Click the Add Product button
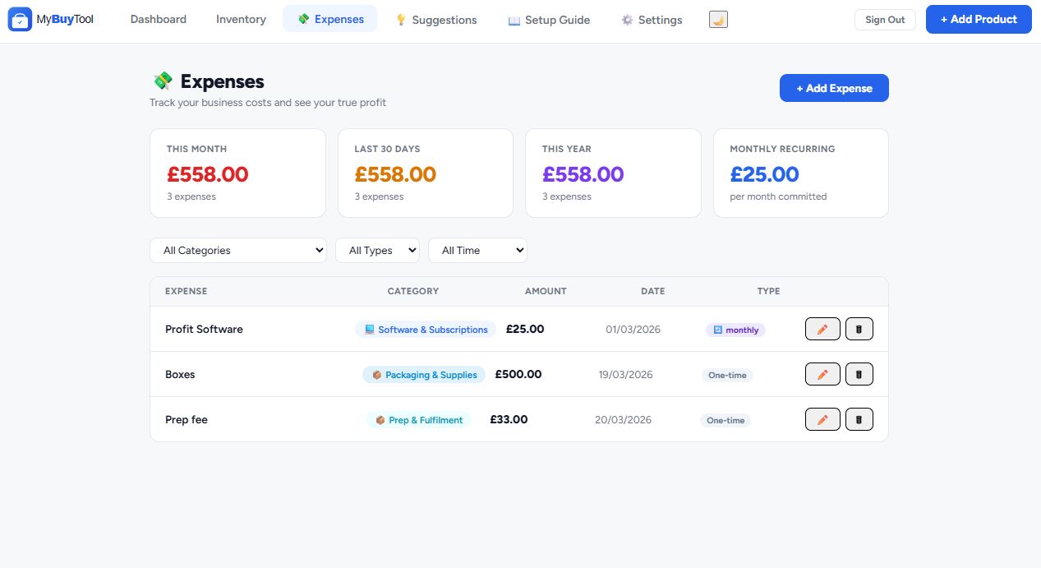1041x568 pixels. pyautogui.click(x=979, y=19)
